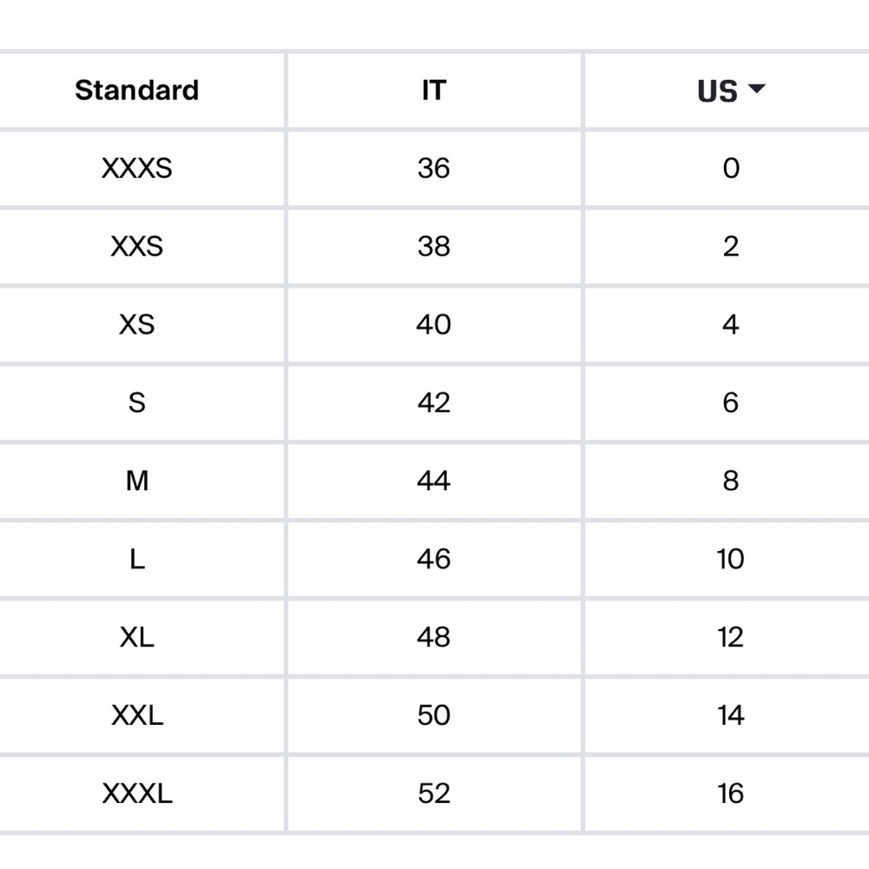Click the IT size 40 cell
The width and height of the screenshot is (869, 869).
click(x=434, y=324)
